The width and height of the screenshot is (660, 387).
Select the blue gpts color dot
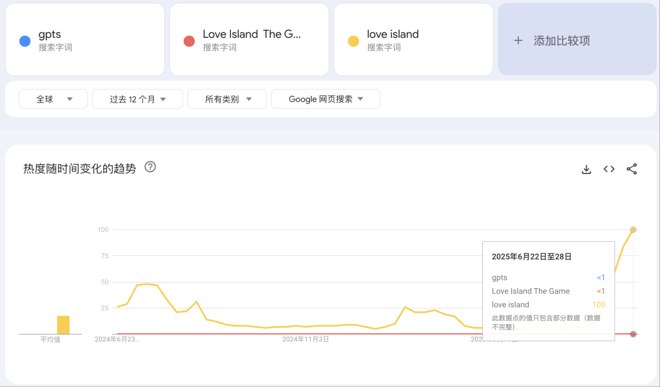pos(25,41)
